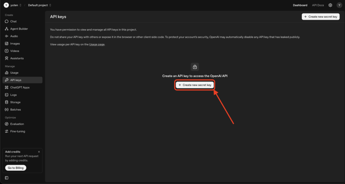The image size is (345, 184).
Task: Select the Audio sidebar icon
Action: click(x=7, y=36)
